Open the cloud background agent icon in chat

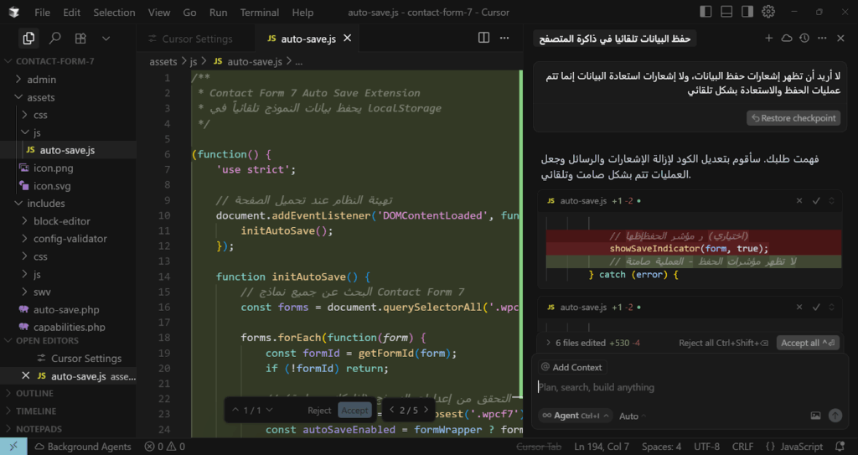[x=786, y=39]
